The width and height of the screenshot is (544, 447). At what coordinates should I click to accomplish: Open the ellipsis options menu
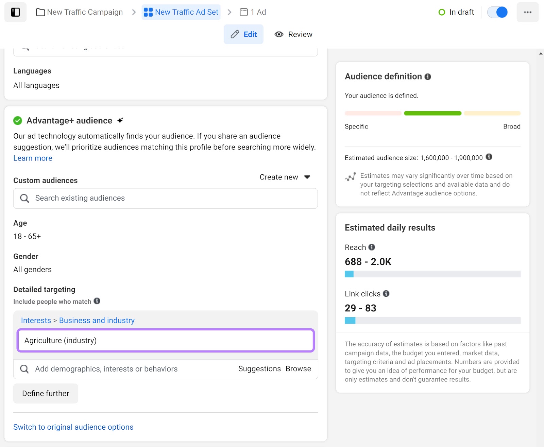[x=527, y=12]
